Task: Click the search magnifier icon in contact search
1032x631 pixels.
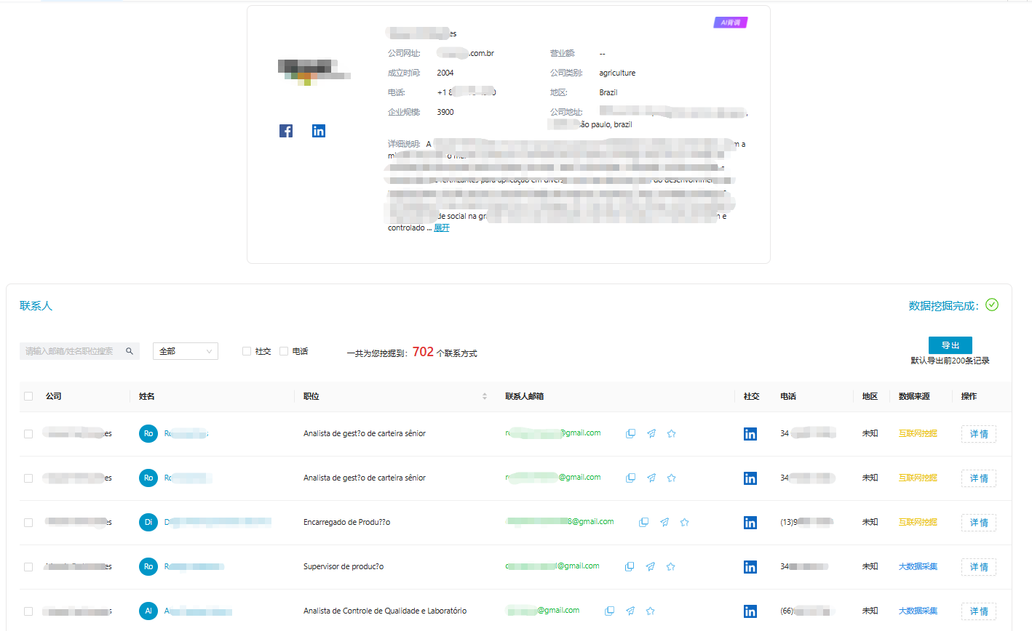Action: point(130,351)
